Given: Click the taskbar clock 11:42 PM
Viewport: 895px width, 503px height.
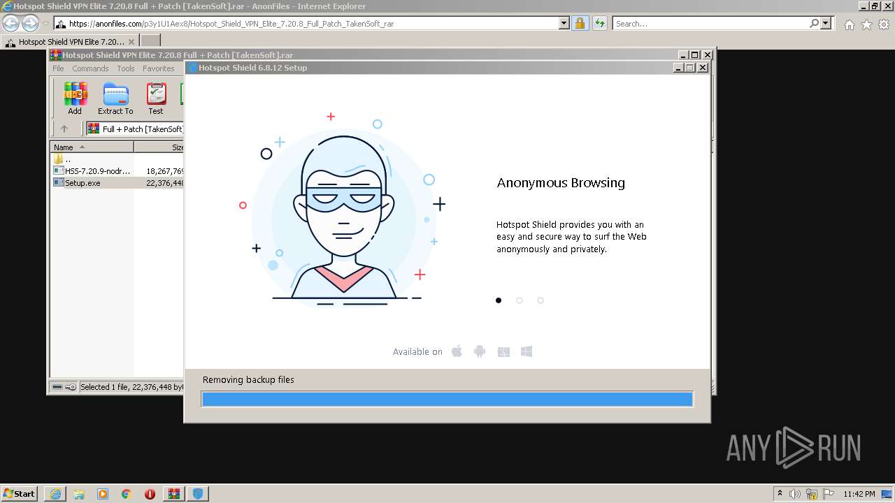Looking at the screenshot, I should 859,494.
